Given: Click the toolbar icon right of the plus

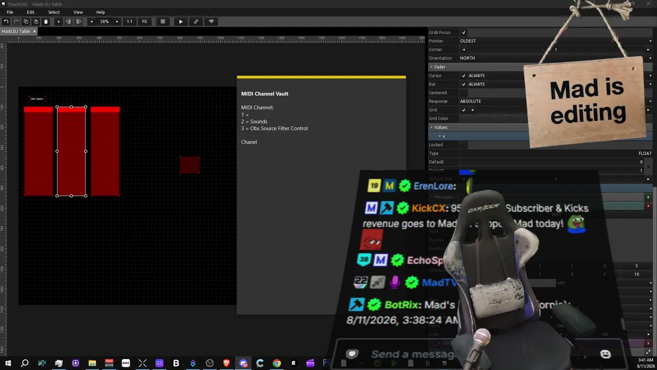Looking at the screenshot, I should tap(68, 22).
